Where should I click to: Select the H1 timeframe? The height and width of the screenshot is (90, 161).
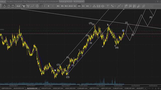coord(75,6)
